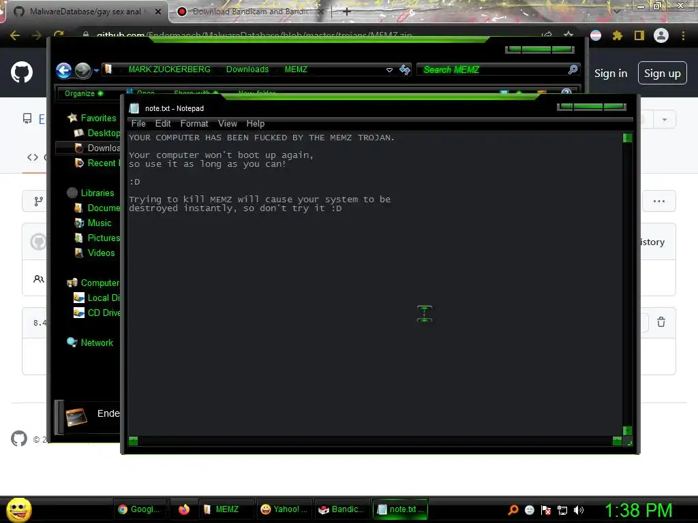The height and width of the screenshot is (523, 698).
Task: Click the Chrome back arrow
Action: tap(15, 35)
